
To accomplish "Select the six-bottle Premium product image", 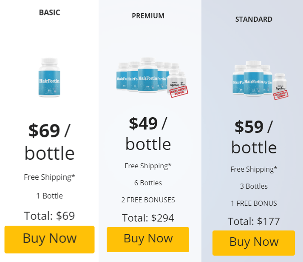I will pos(152,77).
